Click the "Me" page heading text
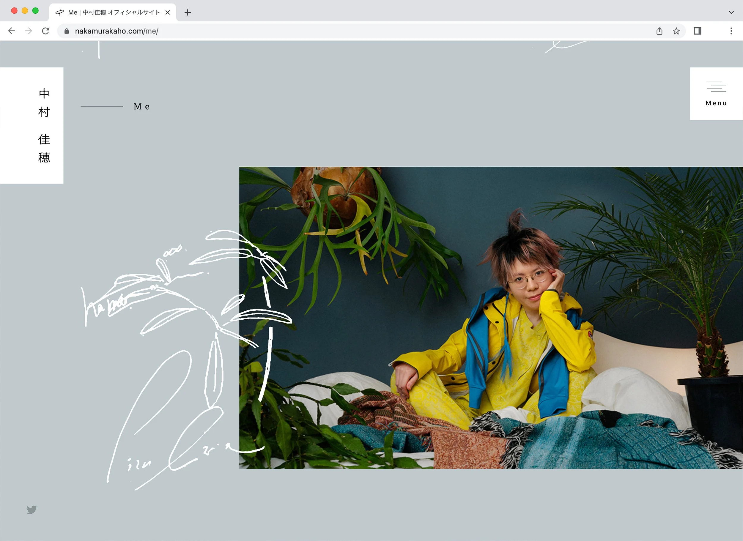Screen dimensions: 743x541 pyautogui.click(x=141, y=106)
